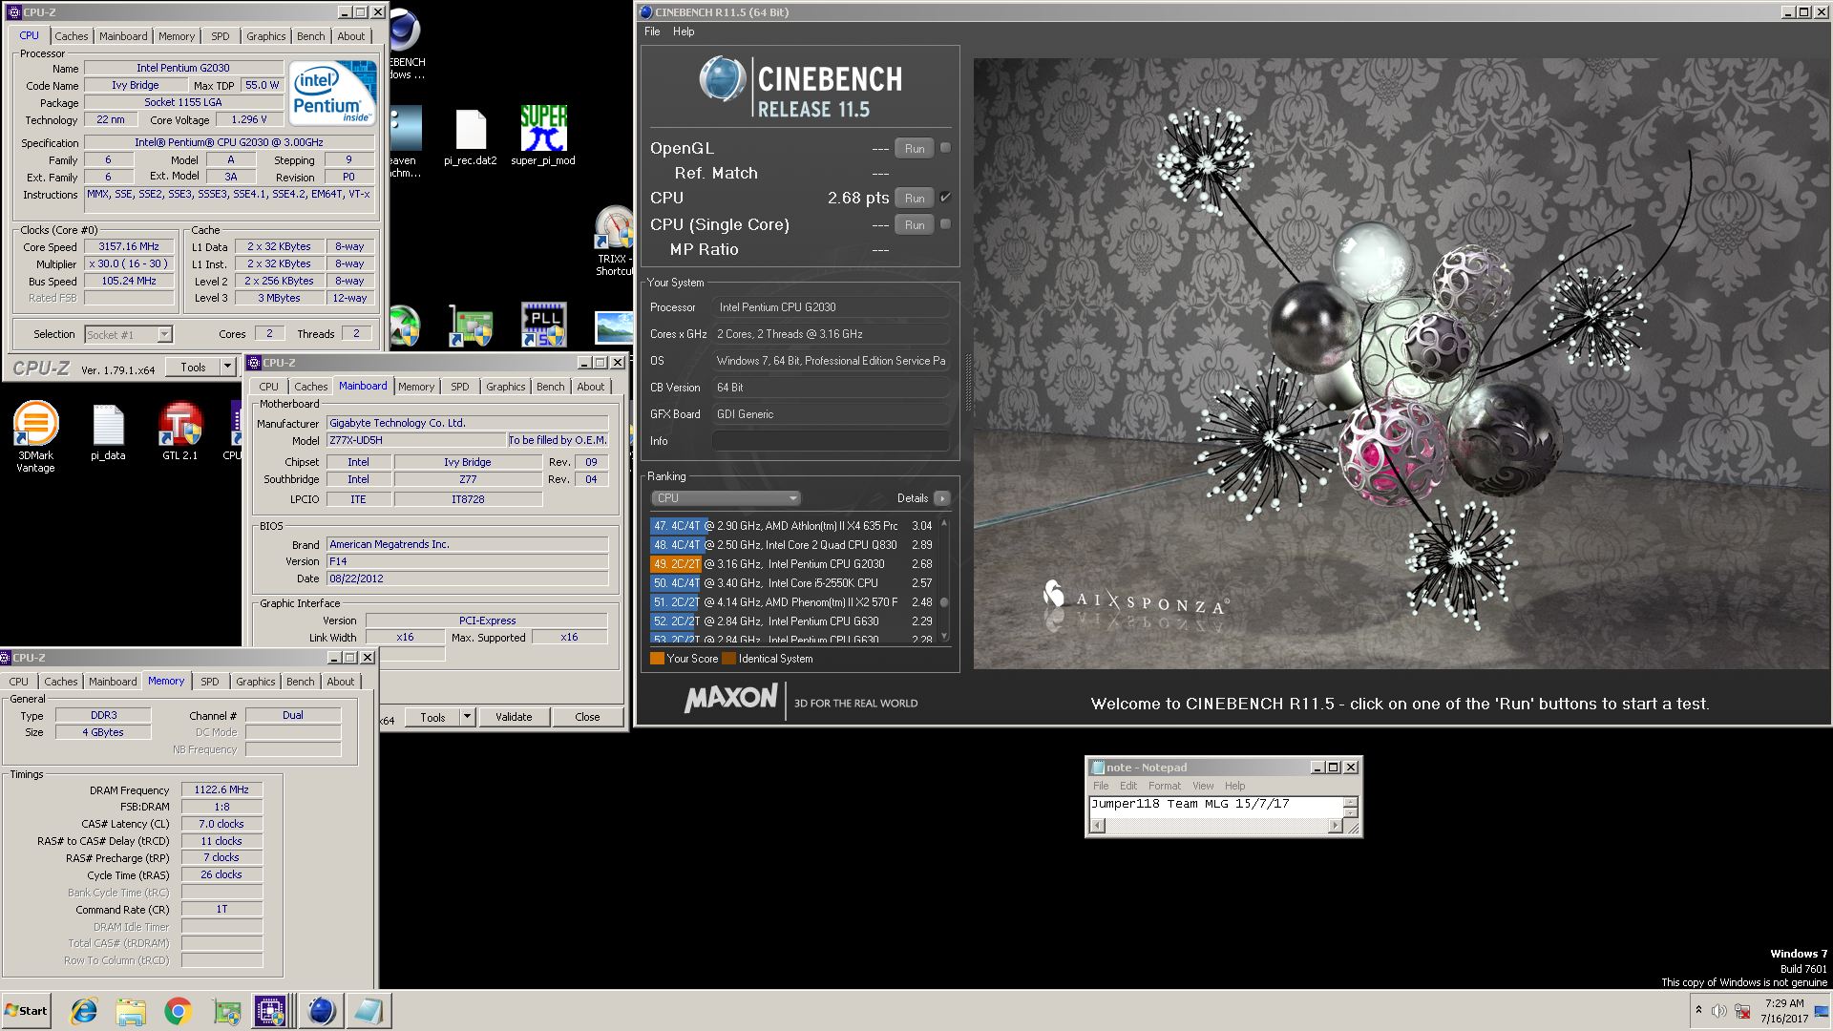Screen dimensions: 1833x1031
Task: Open the Cinebench Help menu
Action: tap(684, 32)
